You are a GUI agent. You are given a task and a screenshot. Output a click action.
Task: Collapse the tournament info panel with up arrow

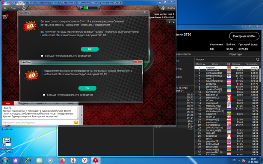(174, 22)
